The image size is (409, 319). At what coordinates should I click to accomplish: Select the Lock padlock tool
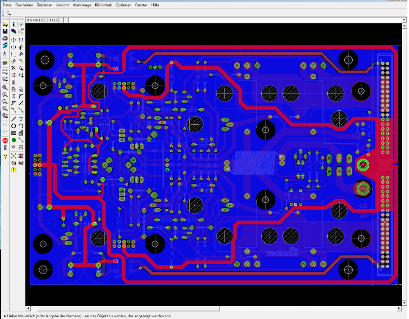[x=14, y=82]
